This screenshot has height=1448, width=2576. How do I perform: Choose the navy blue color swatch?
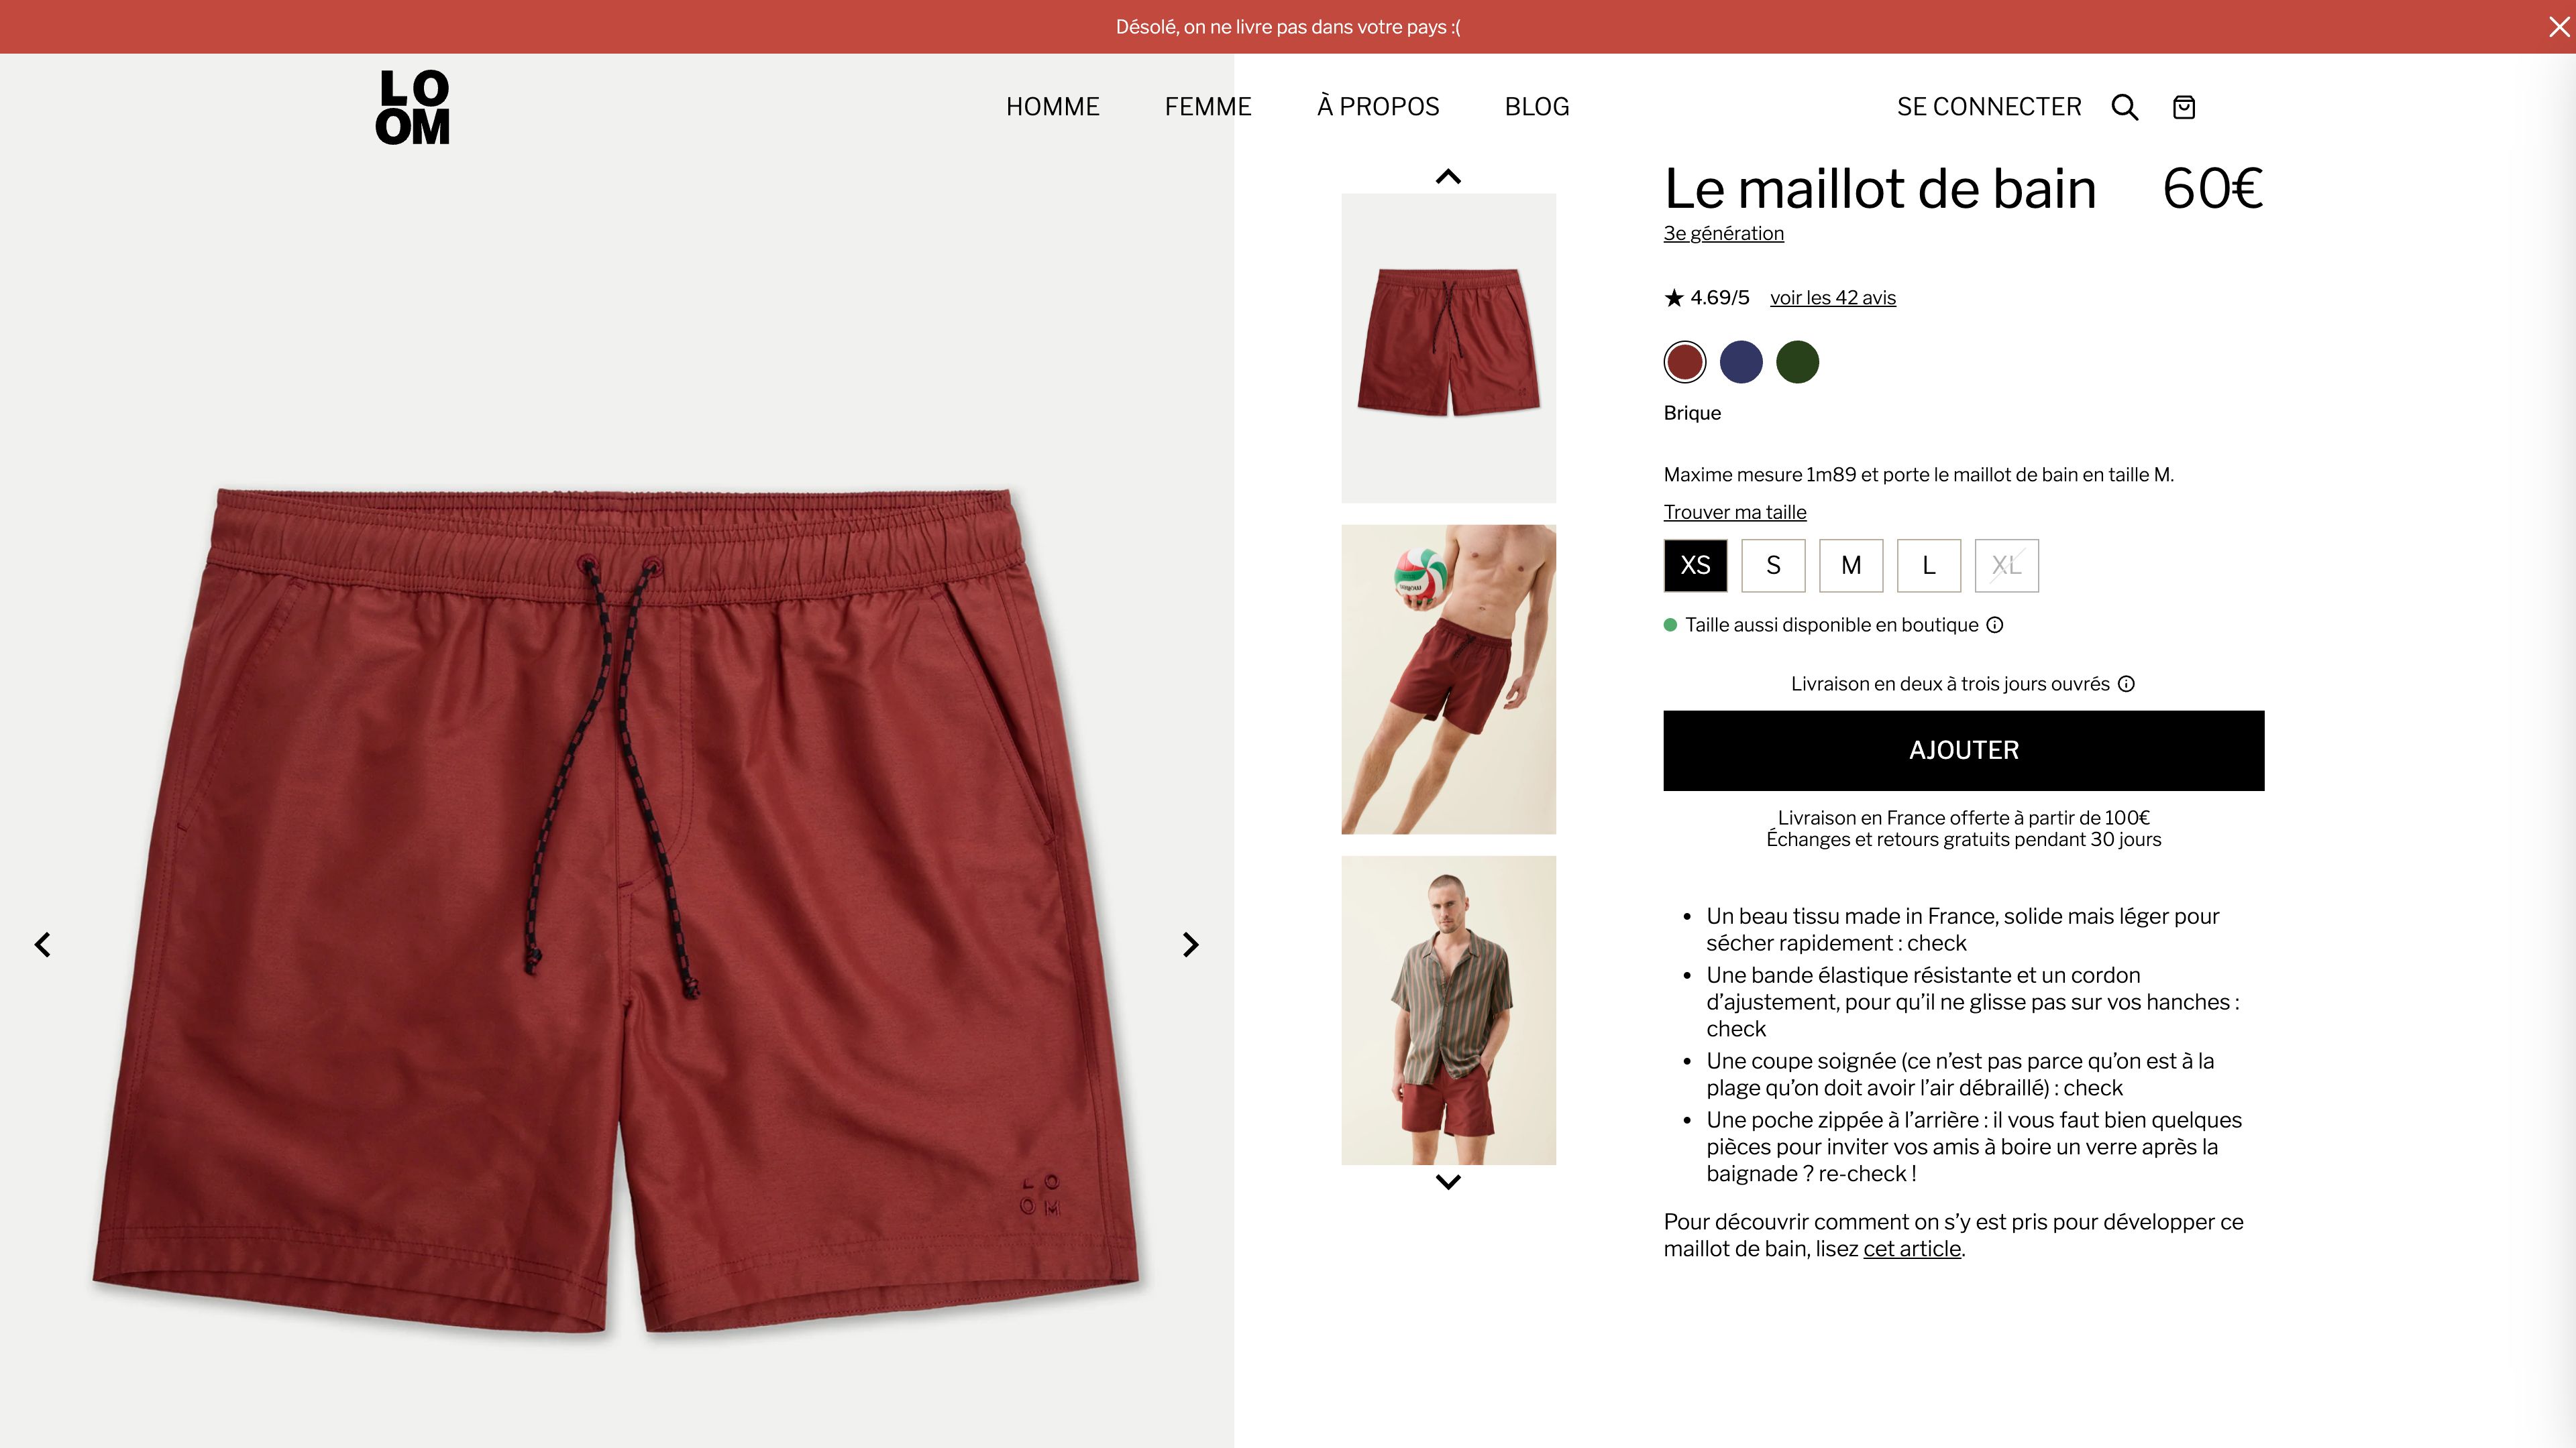point(1741,362)
